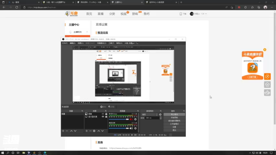Move the scene down in the scenes list
This screenshot has height=155, width=276.
(x=75, y=131)
